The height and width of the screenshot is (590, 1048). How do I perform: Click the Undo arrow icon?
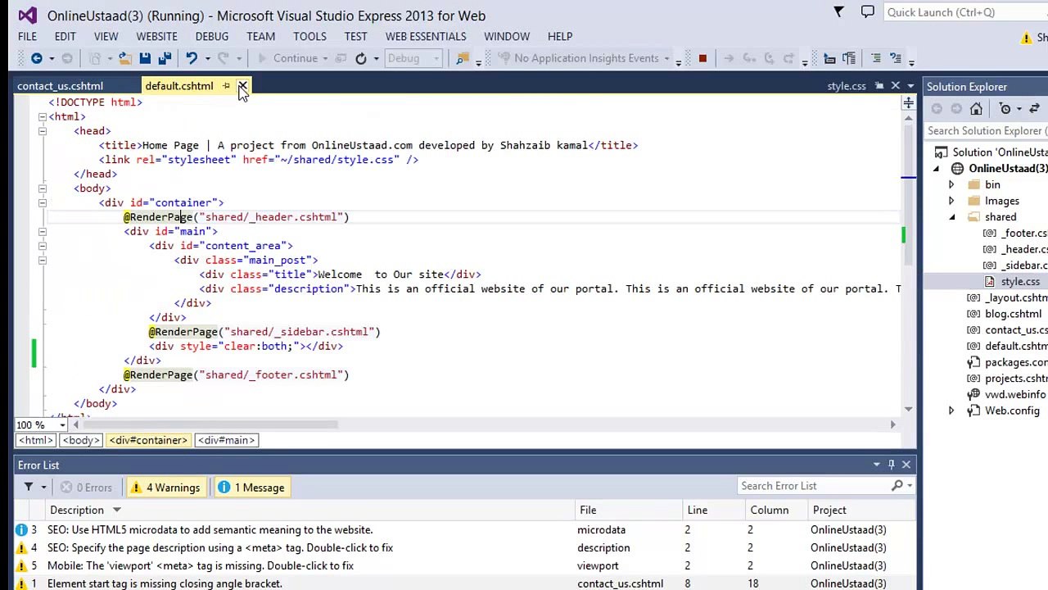point(192,58)
